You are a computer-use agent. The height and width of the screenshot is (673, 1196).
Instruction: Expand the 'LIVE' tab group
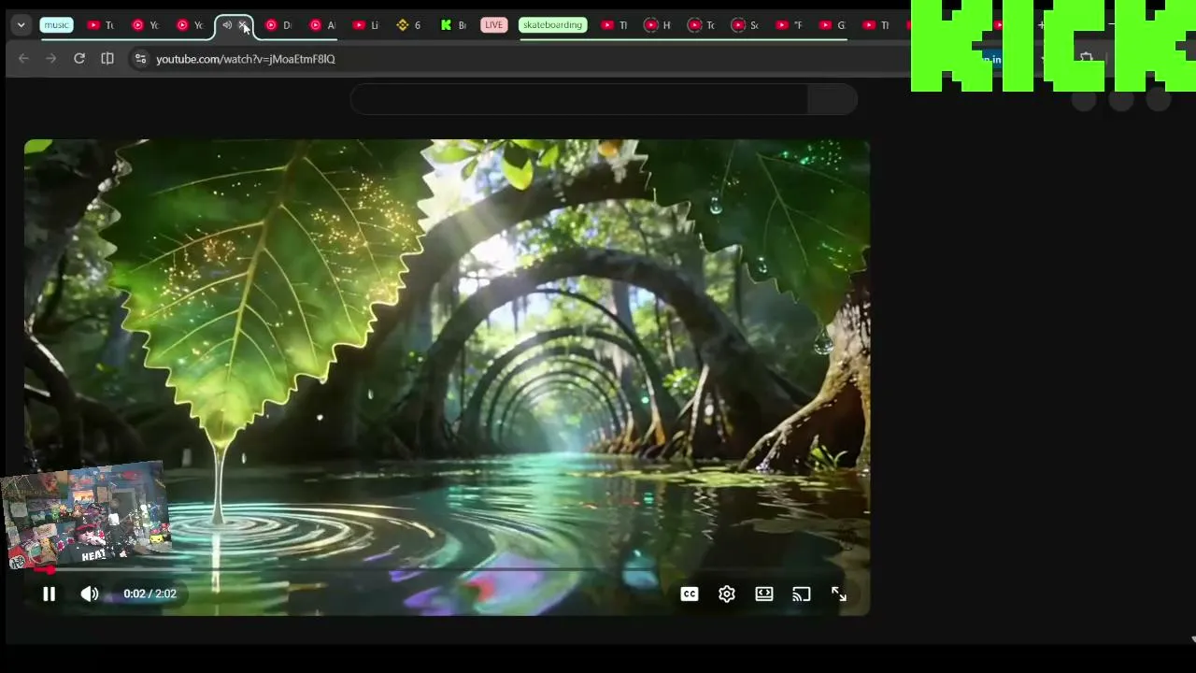point(494,25)
